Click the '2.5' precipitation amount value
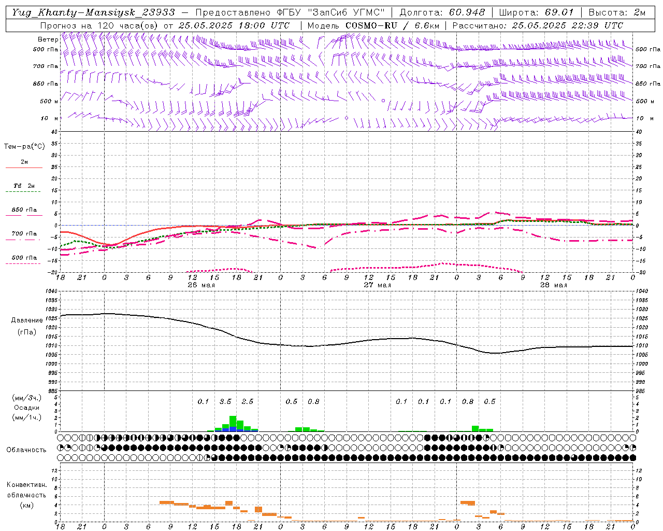Image resolution: width=663 pixels, height=531 pixels. tap(248, 401)
